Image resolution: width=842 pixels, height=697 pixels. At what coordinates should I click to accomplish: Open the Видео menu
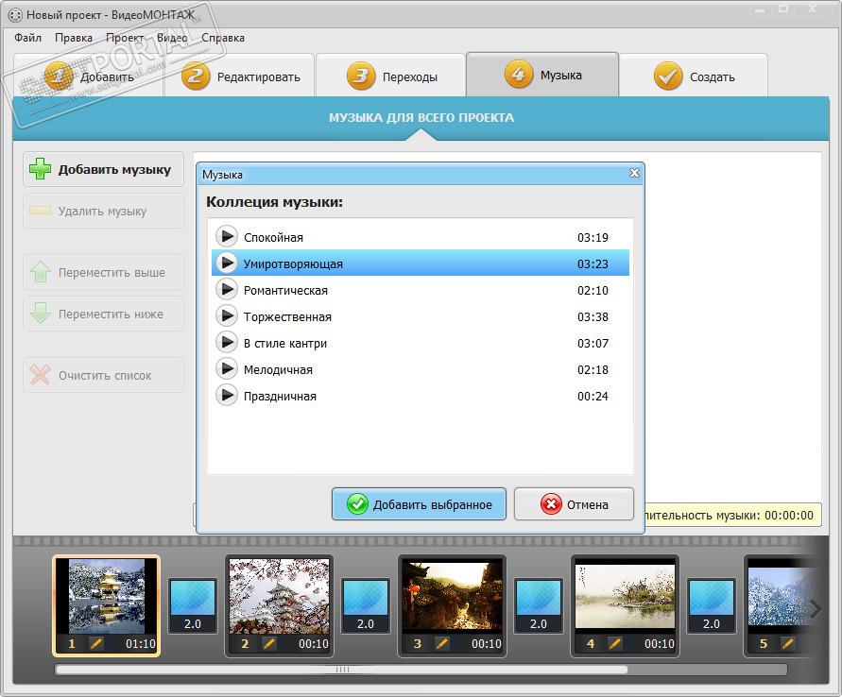pos(172,38)
